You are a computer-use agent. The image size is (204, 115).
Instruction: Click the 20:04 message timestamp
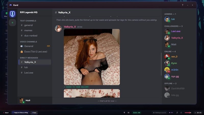80,27
